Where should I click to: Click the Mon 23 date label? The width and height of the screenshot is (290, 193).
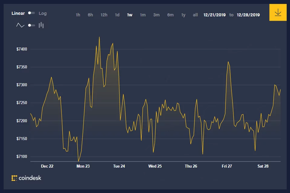coord(83,166)
